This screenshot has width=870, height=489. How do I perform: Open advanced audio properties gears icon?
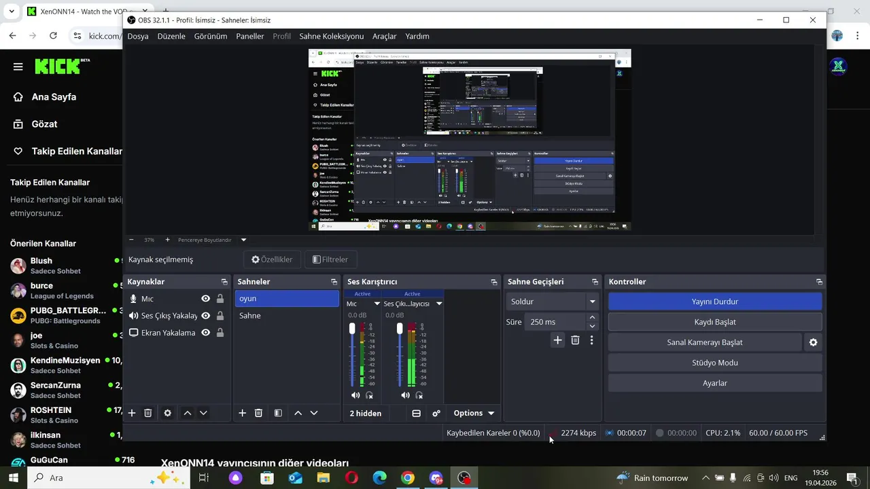(x=436, y=413)
